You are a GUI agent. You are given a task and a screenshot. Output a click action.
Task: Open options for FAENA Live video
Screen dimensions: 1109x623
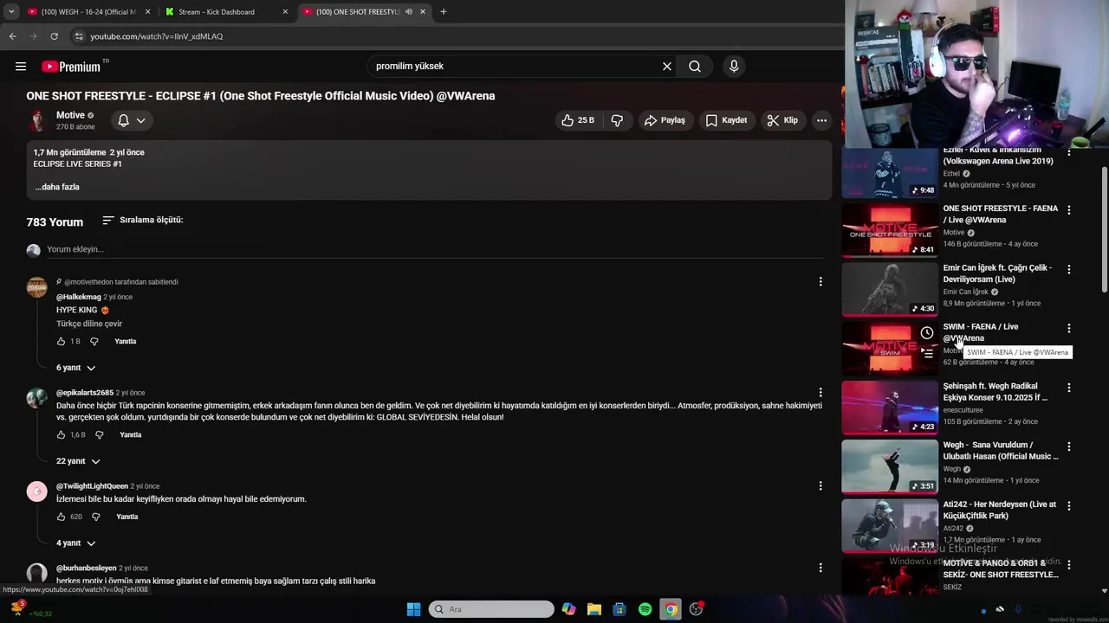[1069, 210]
